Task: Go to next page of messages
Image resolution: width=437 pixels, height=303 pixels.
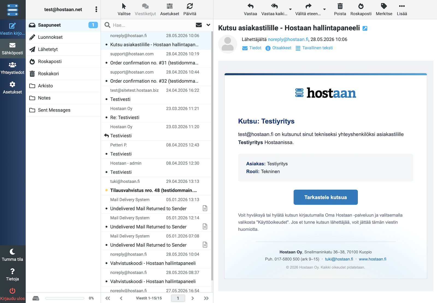Action: tap(193, 298)
